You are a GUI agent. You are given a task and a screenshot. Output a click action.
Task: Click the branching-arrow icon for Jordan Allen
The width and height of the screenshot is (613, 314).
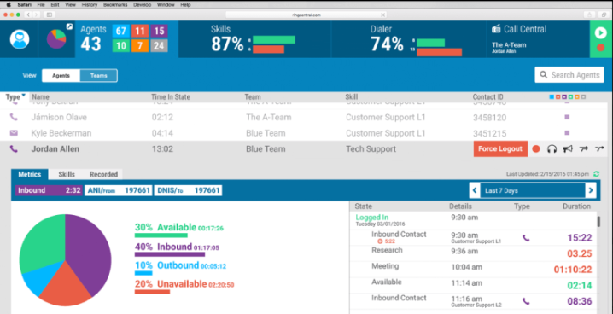[599, 148]
